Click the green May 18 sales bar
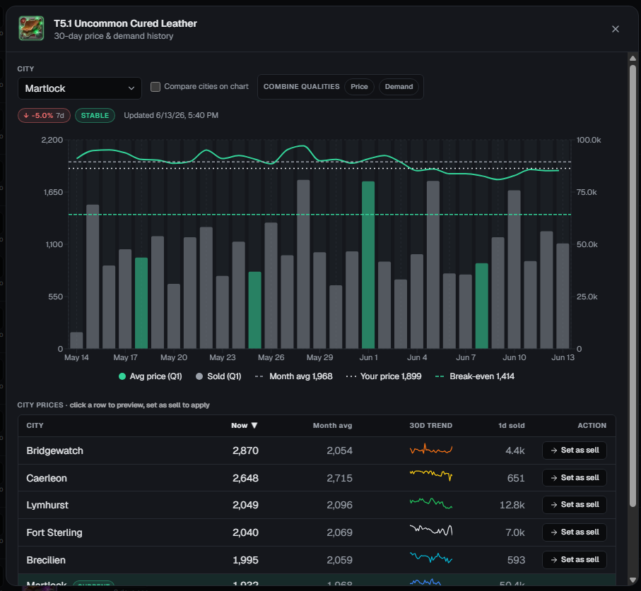This screenshot has width=641, height=591. (141, 303)
